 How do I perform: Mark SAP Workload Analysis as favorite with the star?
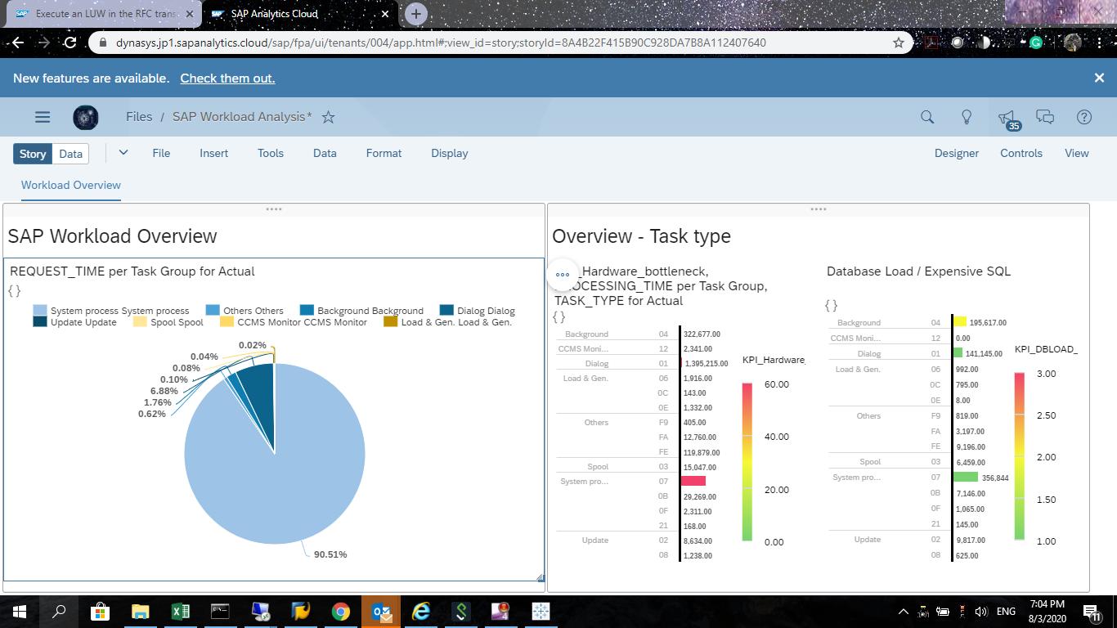328,117
